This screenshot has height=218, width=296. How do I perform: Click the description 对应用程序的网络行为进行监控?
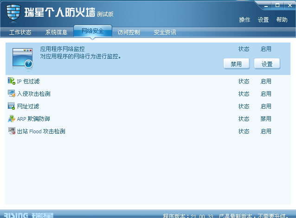point(81,56)
